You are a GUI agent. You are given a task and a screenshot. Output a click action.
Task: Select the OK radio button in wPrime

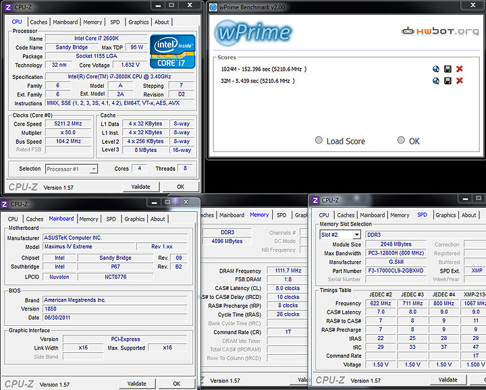401,140
